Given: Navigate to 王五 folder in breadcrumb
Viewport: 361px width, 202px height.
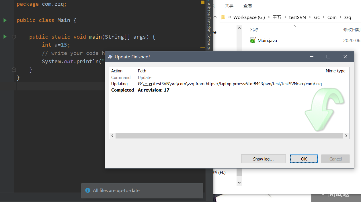Looking at the screenshot, I should coord(277,17).
